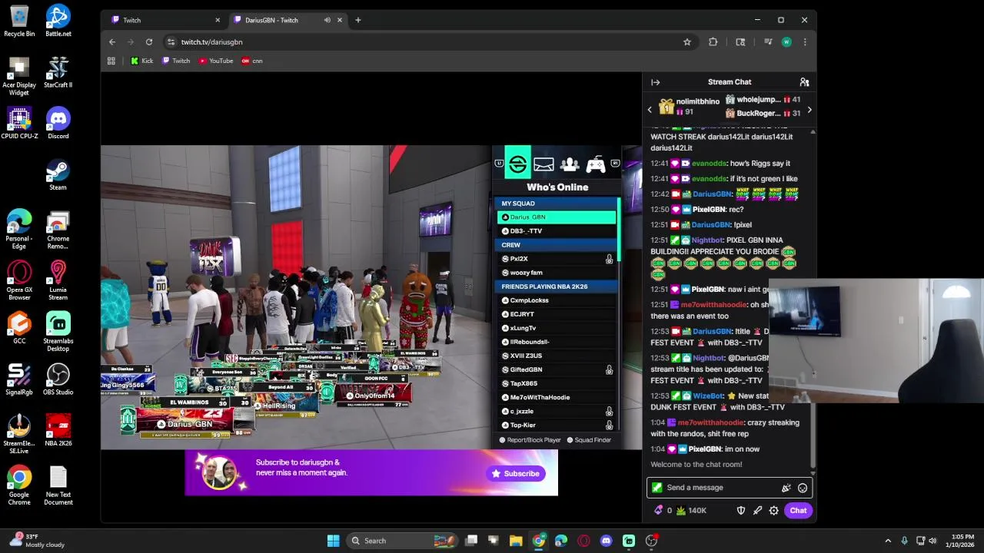This screenshot has width=984, height=553.
Task: Open the chat community users list
Action: tap(804, 82)
